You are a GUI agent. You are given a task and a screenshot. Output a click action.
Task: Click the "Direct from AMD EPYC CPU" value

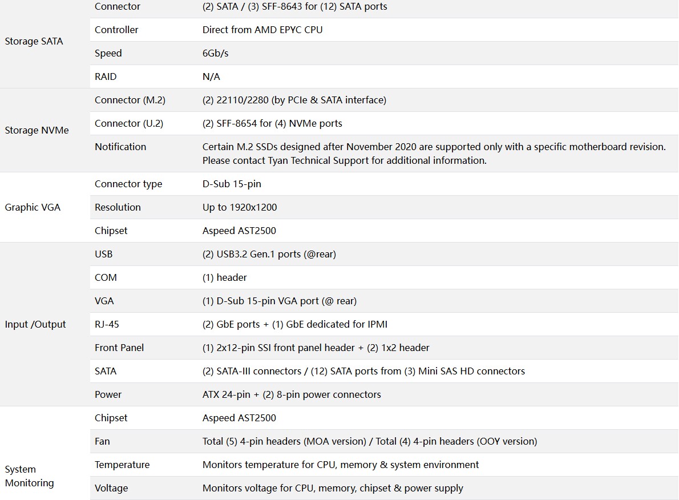262,30
